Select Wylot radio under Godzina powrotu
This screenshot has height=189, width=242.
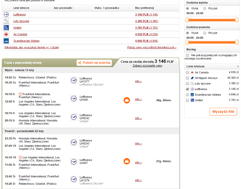[x=187, y=33]
